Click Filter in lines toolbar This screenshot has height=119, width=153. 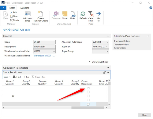[x=27, y=77]
